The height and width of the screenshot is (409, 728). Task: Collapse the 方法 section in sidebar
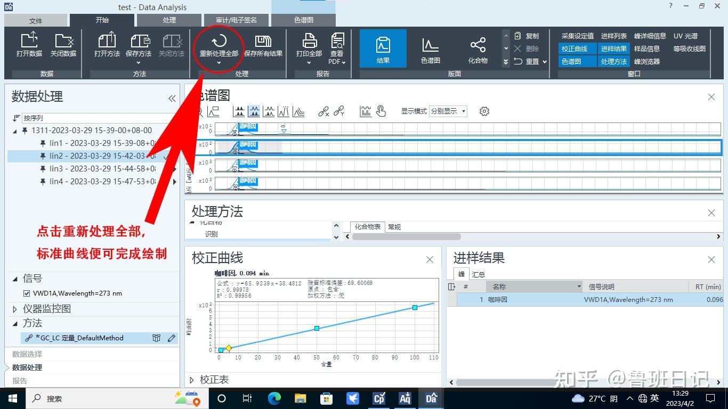coord(15,323)
